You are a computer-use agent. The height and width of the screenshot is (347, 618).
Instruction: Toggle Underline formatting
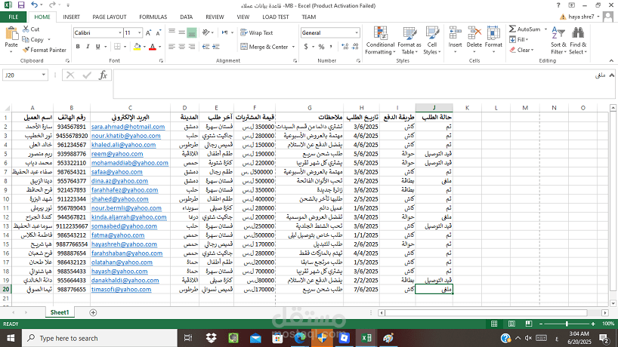[97, 47]
